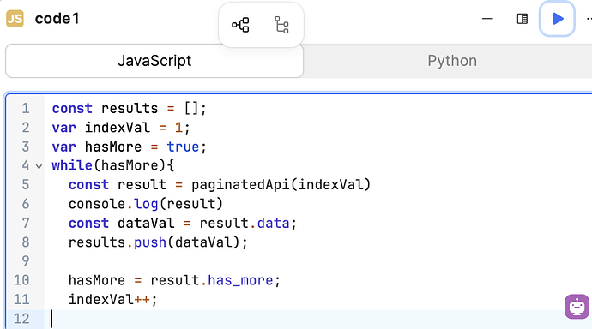592x329 pixels.
Task: Select the JavaScript tab
Action: [x=154, y=61]
